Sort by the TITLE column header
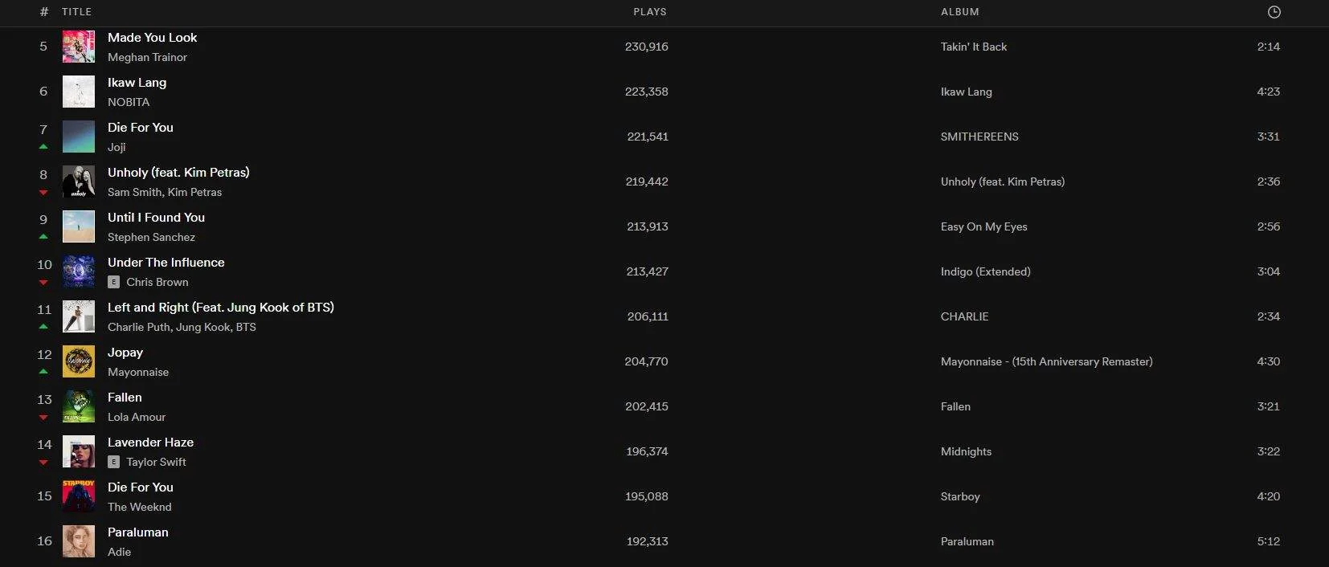 [76, 12]
